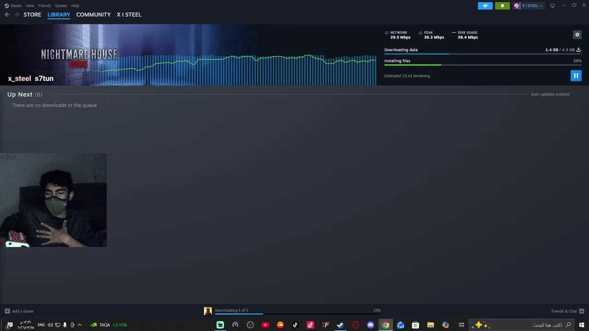The width and height of the screenshot is (589, 331).
Task: Click the Downloading data progress bar
Action: click(483, 54)
